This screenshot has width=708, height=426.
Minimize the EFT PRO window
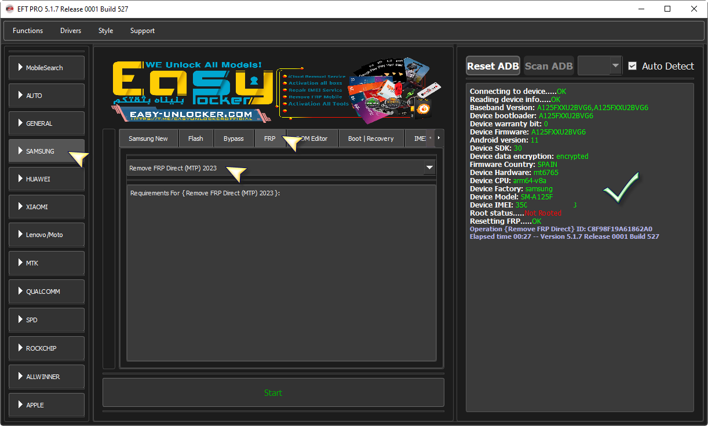[x=641, y=9]
